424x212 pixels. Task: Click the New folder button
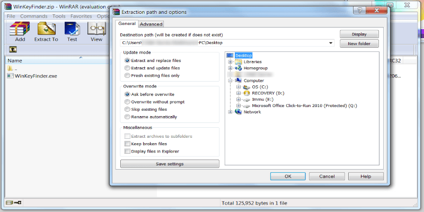click(359, 43)
